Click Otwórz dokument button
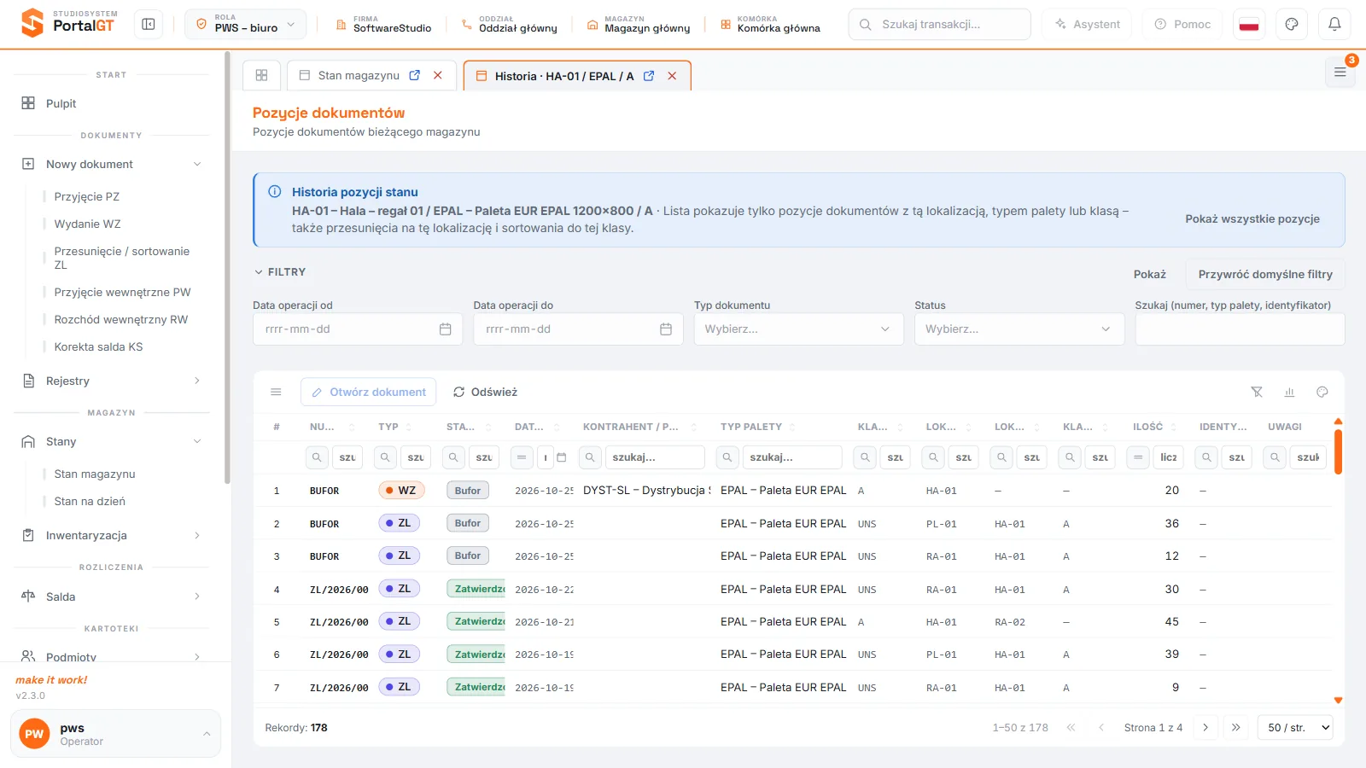This screenshot has height=768, width=1366. click(x=369, y=392)
